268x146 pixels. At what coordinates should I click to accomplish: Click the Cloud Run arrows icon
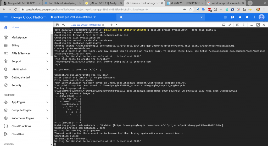(x=6, y=134)
